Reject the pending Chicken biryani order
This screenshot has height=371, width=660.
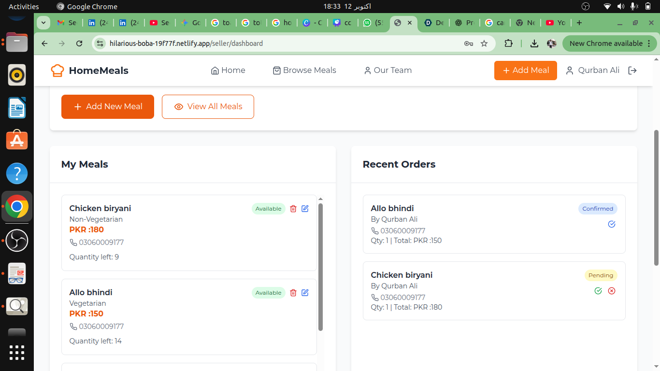[x=612, y=291]
